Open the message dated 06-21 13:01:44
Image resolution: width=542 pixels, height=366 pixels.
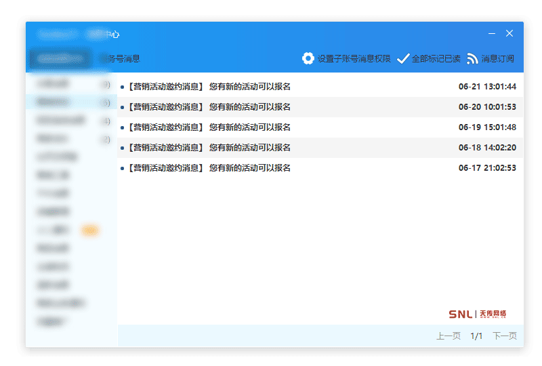[x=209, y=87]
